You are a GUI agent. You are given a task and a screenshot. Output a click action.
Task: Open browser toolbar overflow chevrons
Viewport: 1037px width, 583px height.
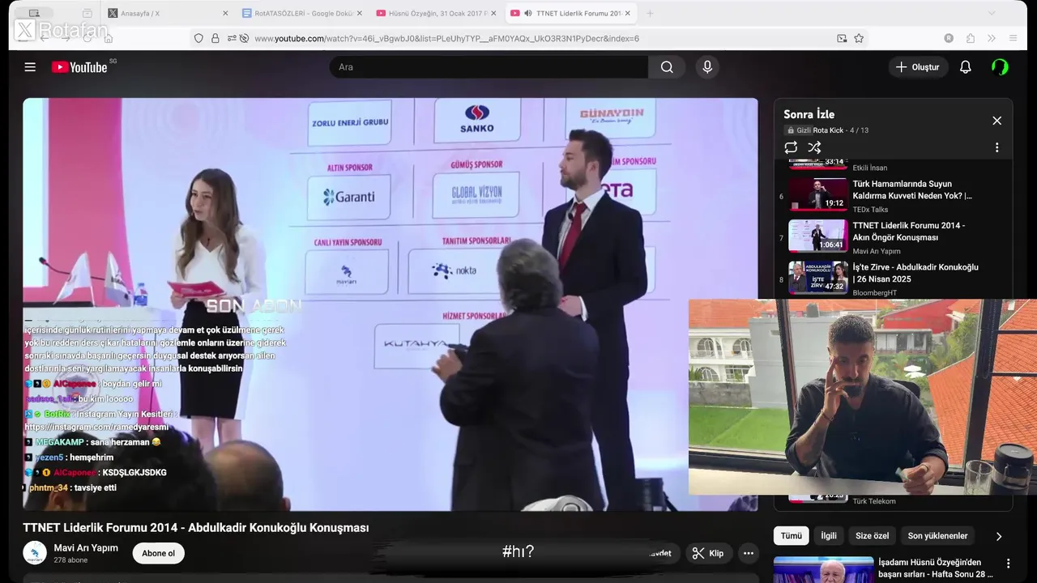click(x=991, y=38)
